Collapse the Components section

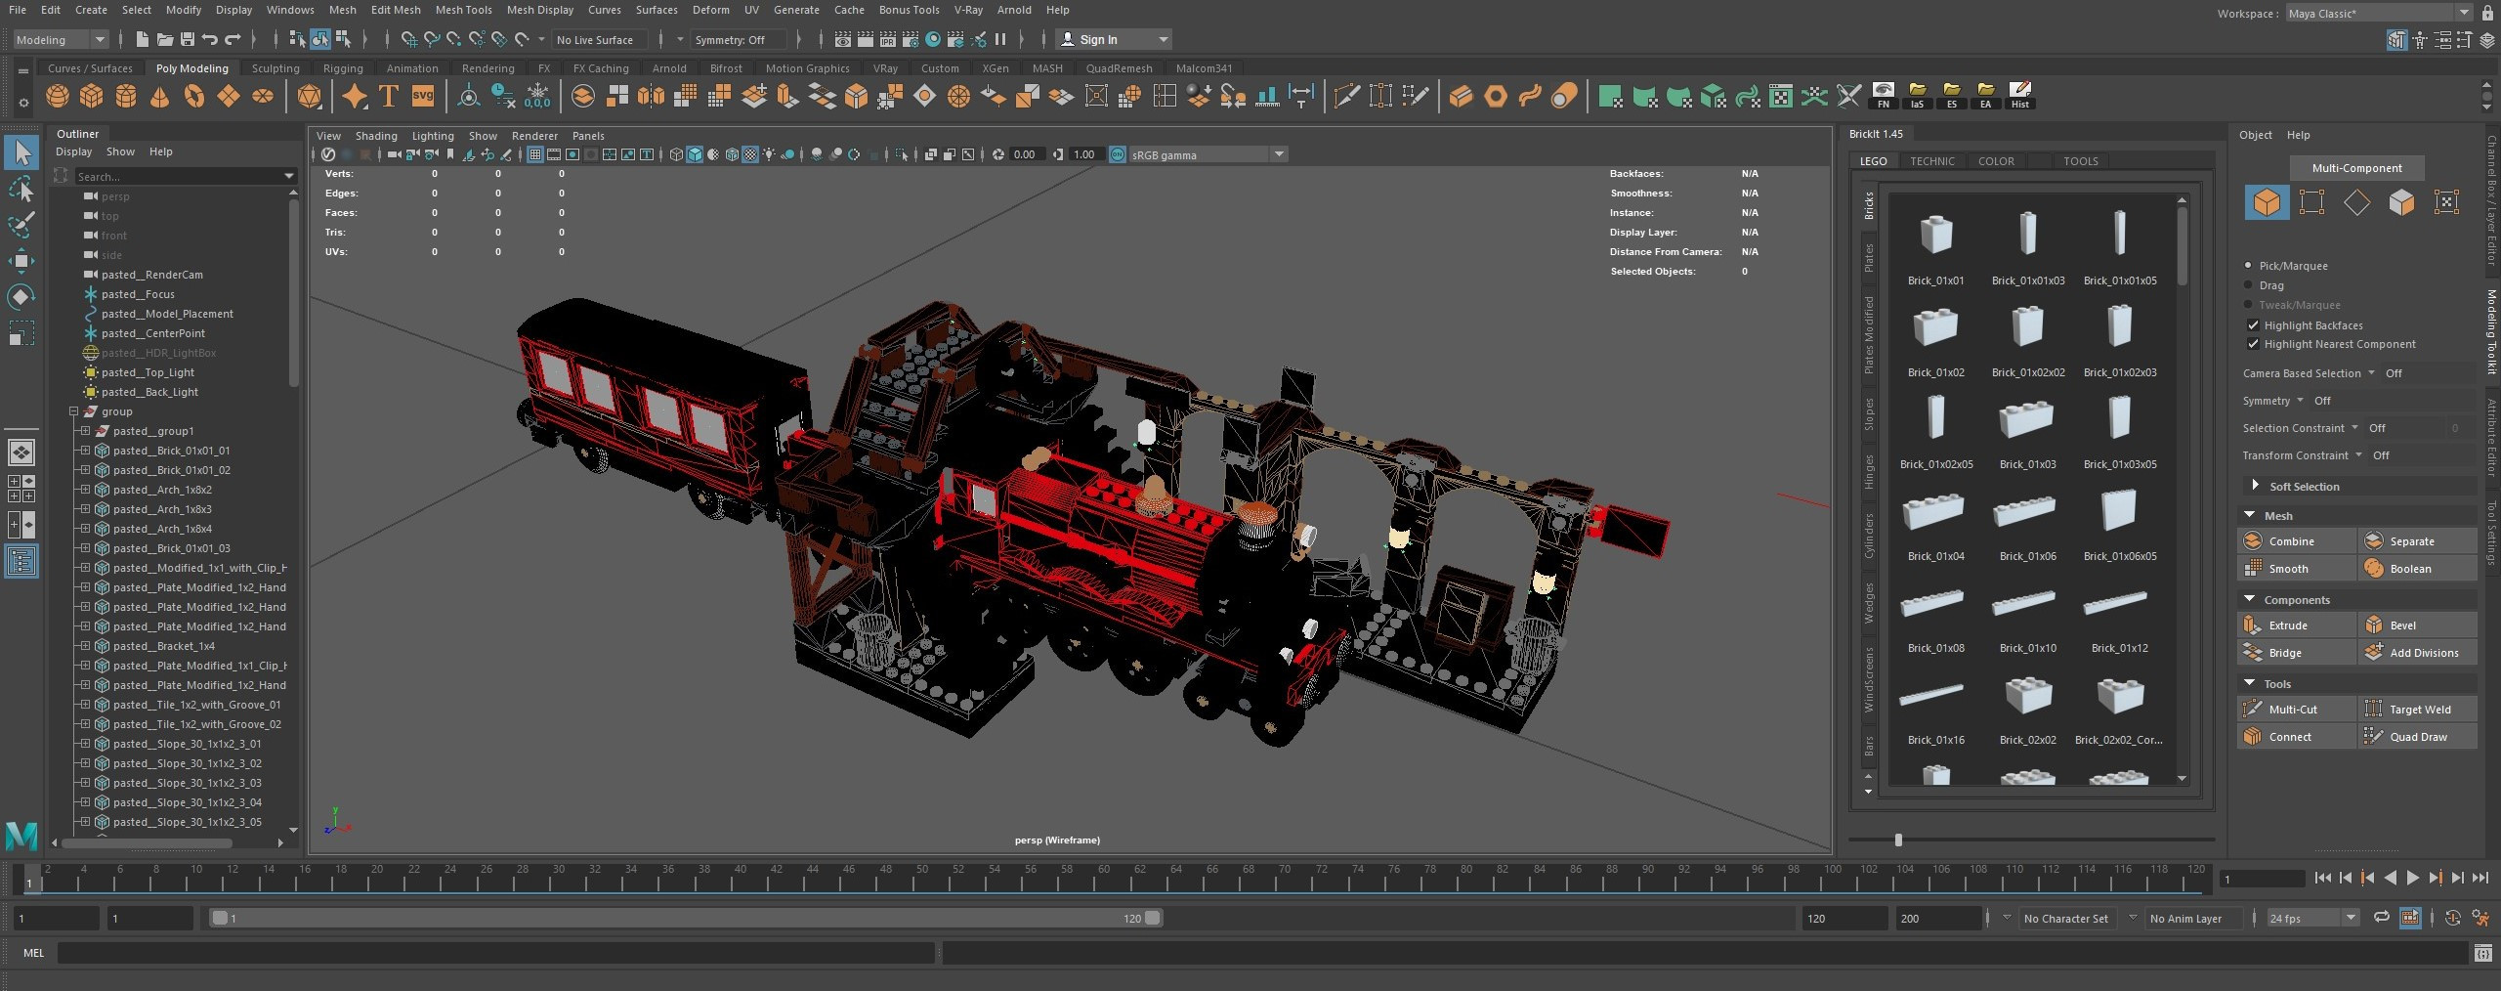click(x=2250, y=599)
